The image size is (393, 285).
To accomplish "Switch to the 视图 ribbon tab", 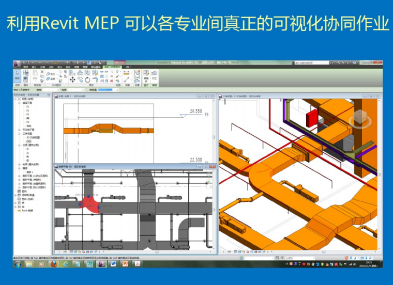I will (x=76, y=67).
